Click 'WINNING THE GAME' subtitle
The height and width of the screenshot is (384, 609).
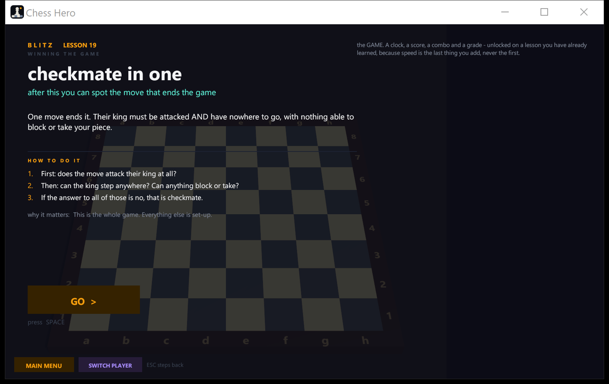tap(63, 54)
